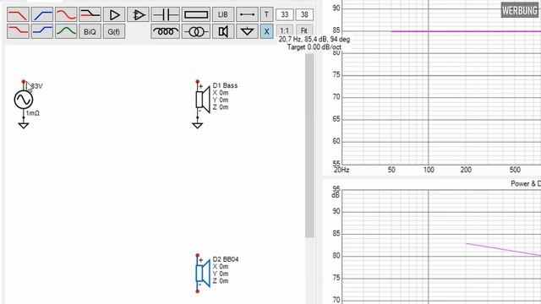541x304 pixels.
Task: Add an inductor coil component
Action: 166,31
